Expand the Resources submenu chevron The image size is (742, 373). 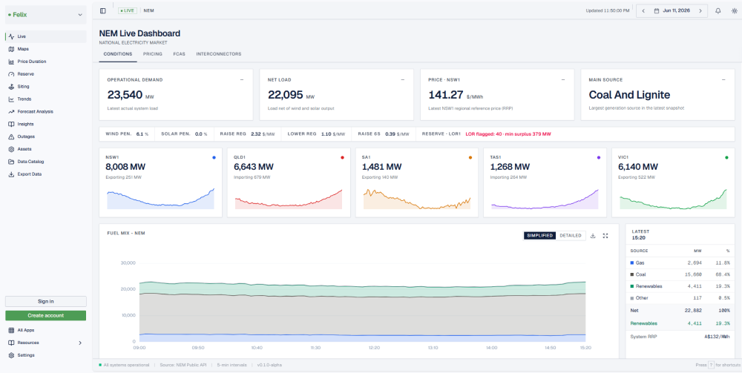[80, 343]
